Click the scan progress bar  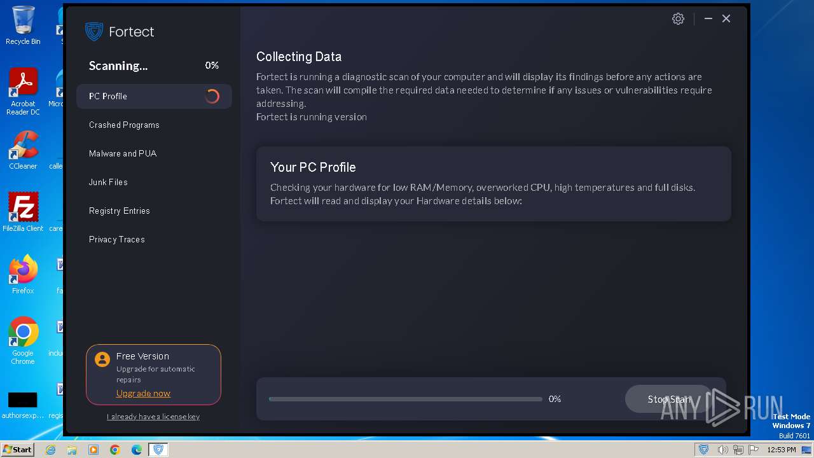pyautogui.click(x=406, y=399)
